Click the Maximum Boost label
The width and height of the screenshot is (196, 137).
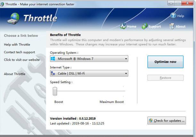click(x=112, y=102)
